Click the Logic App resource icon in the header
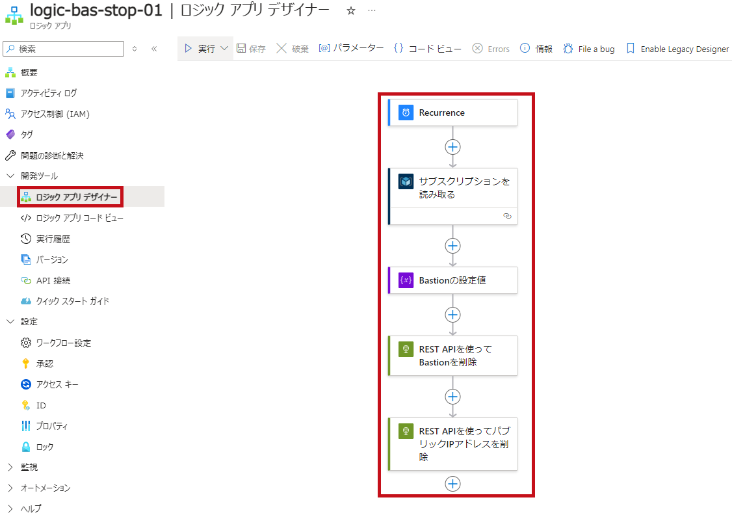 coord(14,15)
